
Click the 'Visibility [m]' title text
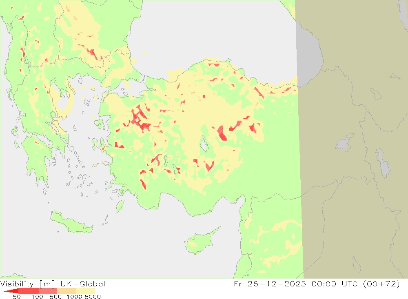[x=28, y=284]
